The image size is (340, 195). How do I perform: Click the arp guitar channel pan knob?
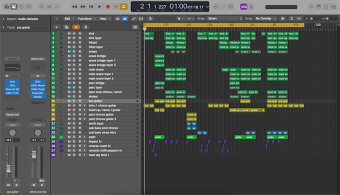tap(12, 132)
